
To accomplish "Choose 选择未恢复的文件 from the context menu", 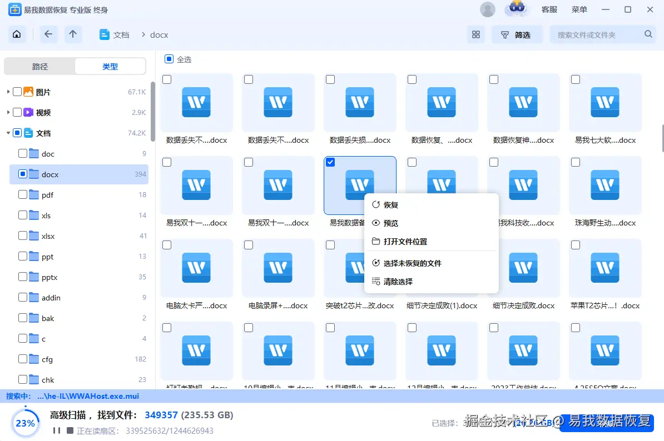I will point(431,263).
